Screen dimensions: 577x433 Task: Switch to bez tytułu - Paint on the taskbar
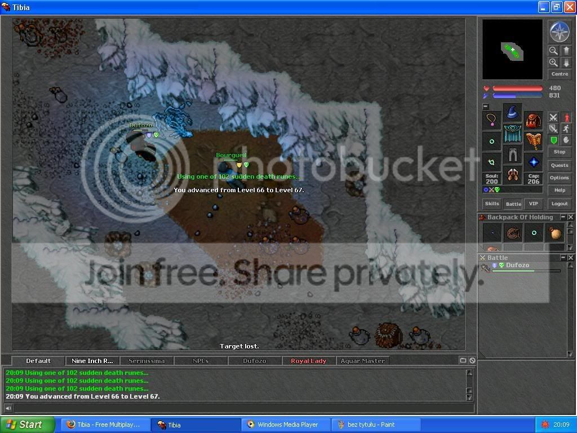(x=375, y=425)
